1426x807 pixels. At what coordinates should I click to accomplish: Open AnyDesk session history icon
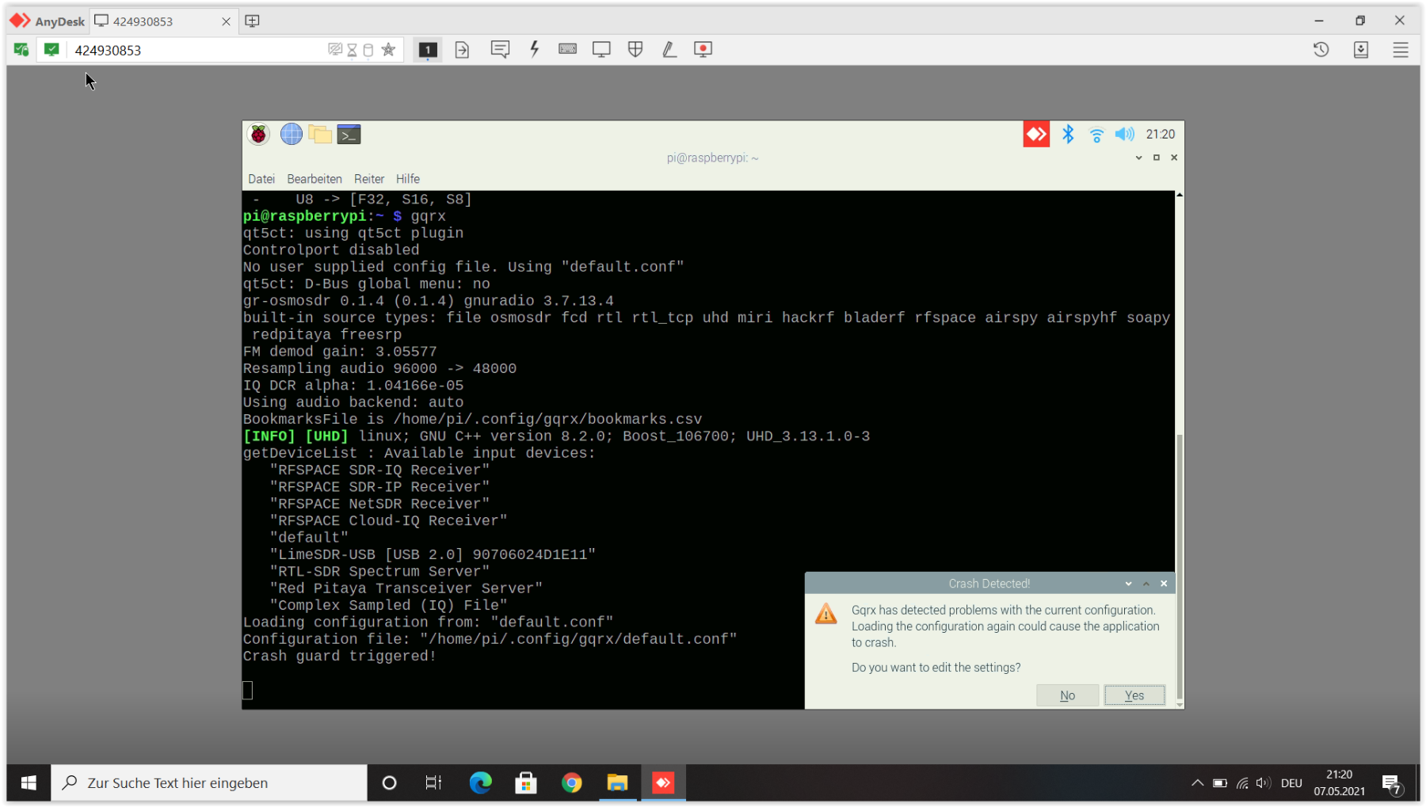tap(1321, 50)
